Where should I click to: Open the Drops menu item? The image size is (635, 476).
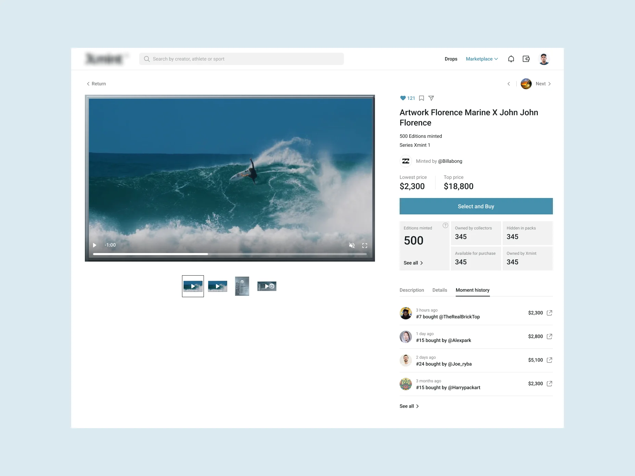pyautogui.click(x=451, y=59)
